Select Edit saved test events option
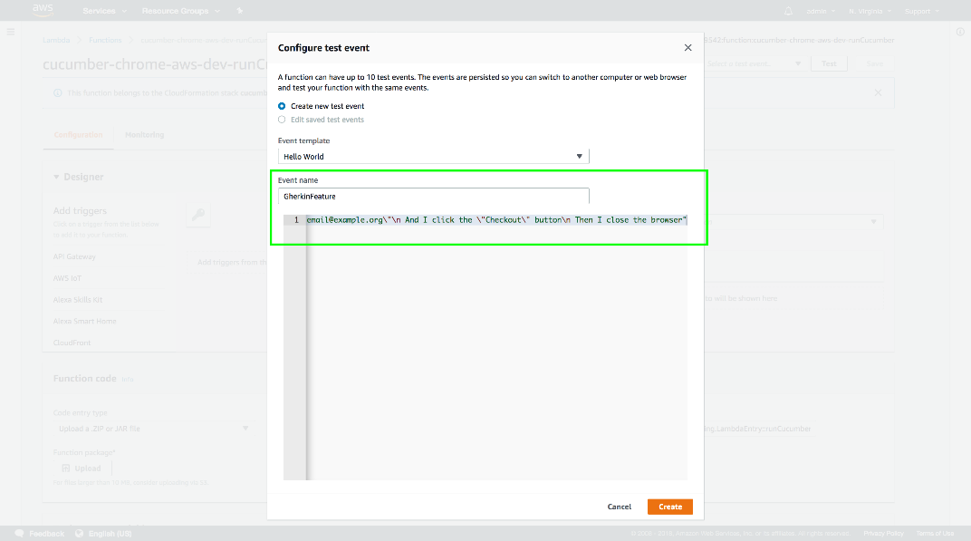 click(x=282, y=120)
